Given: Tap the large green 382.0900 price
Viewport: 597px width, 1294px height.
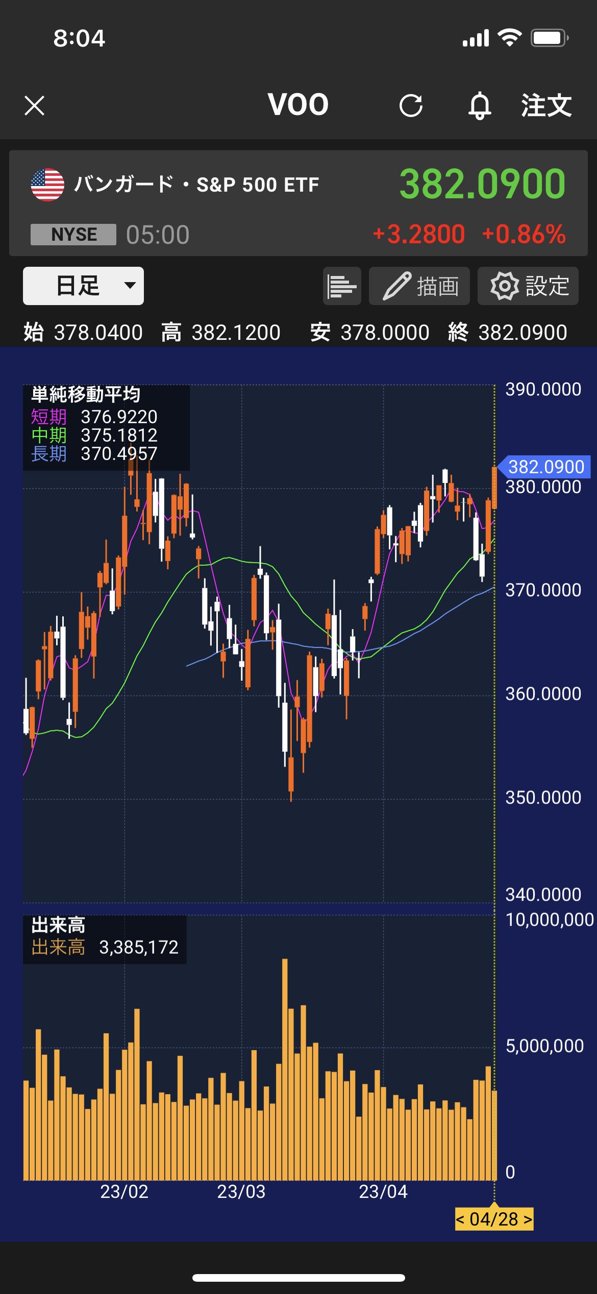Looking at the screenshot, I should tap(482, 184).
